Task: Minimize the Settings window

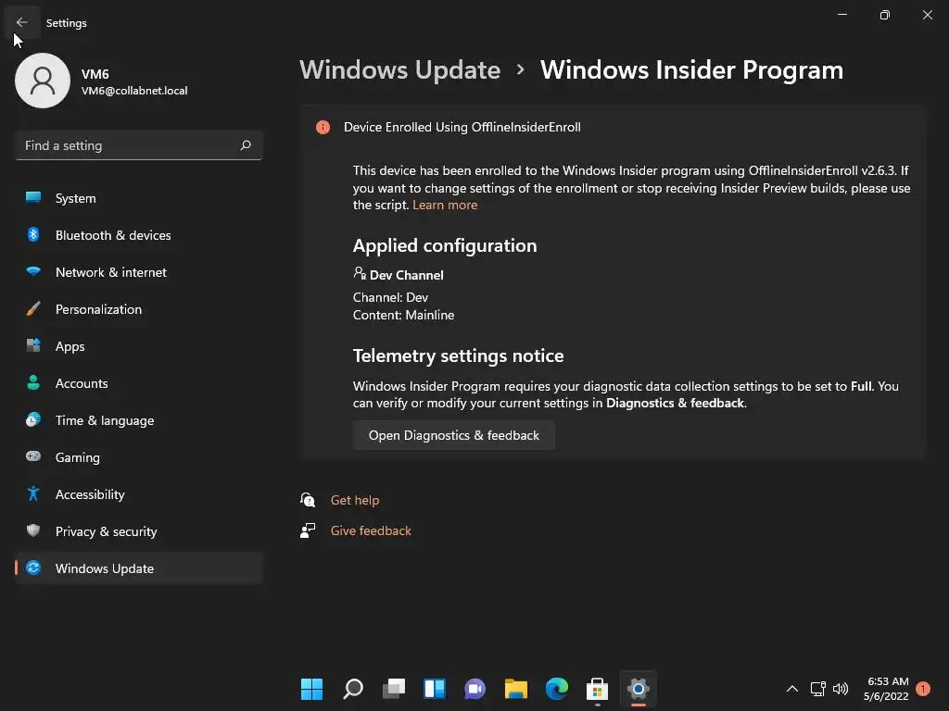Action: coord(842,15)
